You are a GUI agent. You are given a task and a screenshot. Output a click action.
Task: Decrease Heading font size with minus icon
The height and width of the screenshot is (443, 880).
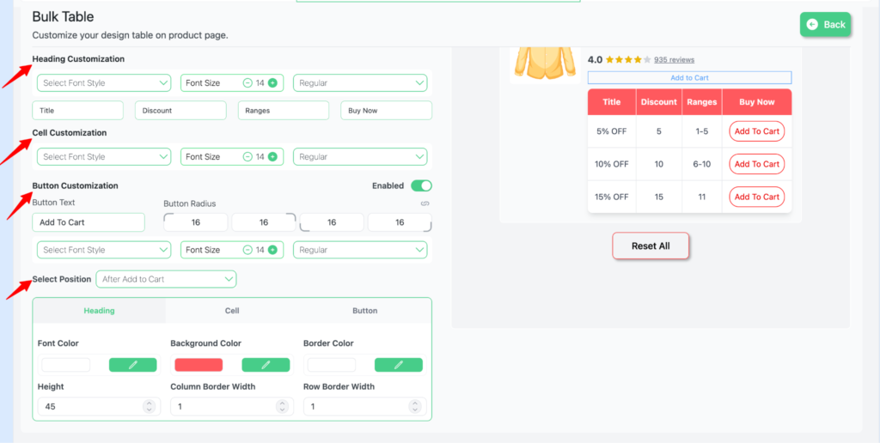pyautogui.click(x=247, y=83)
